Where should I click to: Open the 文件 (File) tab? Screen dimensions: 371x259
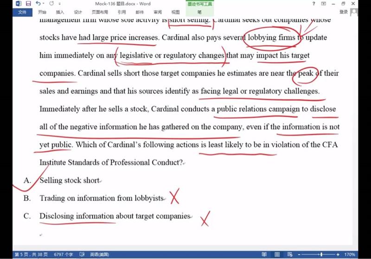tap(22, 13)
